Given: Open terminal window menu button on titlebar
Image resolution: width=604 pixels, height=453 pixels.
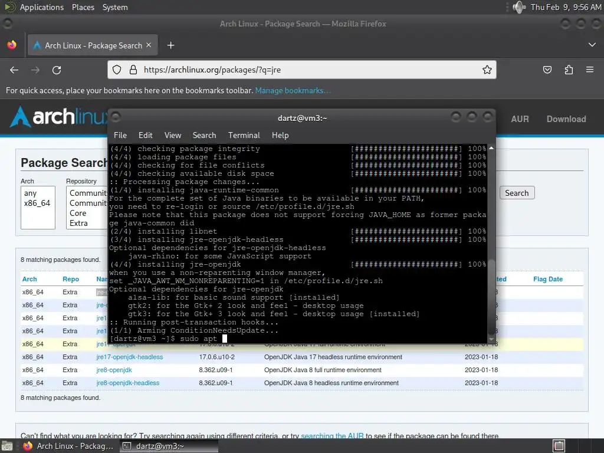Looking at the screenshot, I should (116, 117).
